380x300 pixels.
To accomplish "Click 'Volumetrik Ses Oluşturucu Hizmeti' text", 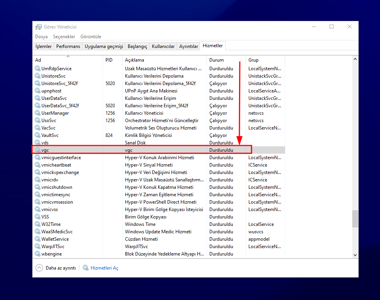I will (161, 128).
